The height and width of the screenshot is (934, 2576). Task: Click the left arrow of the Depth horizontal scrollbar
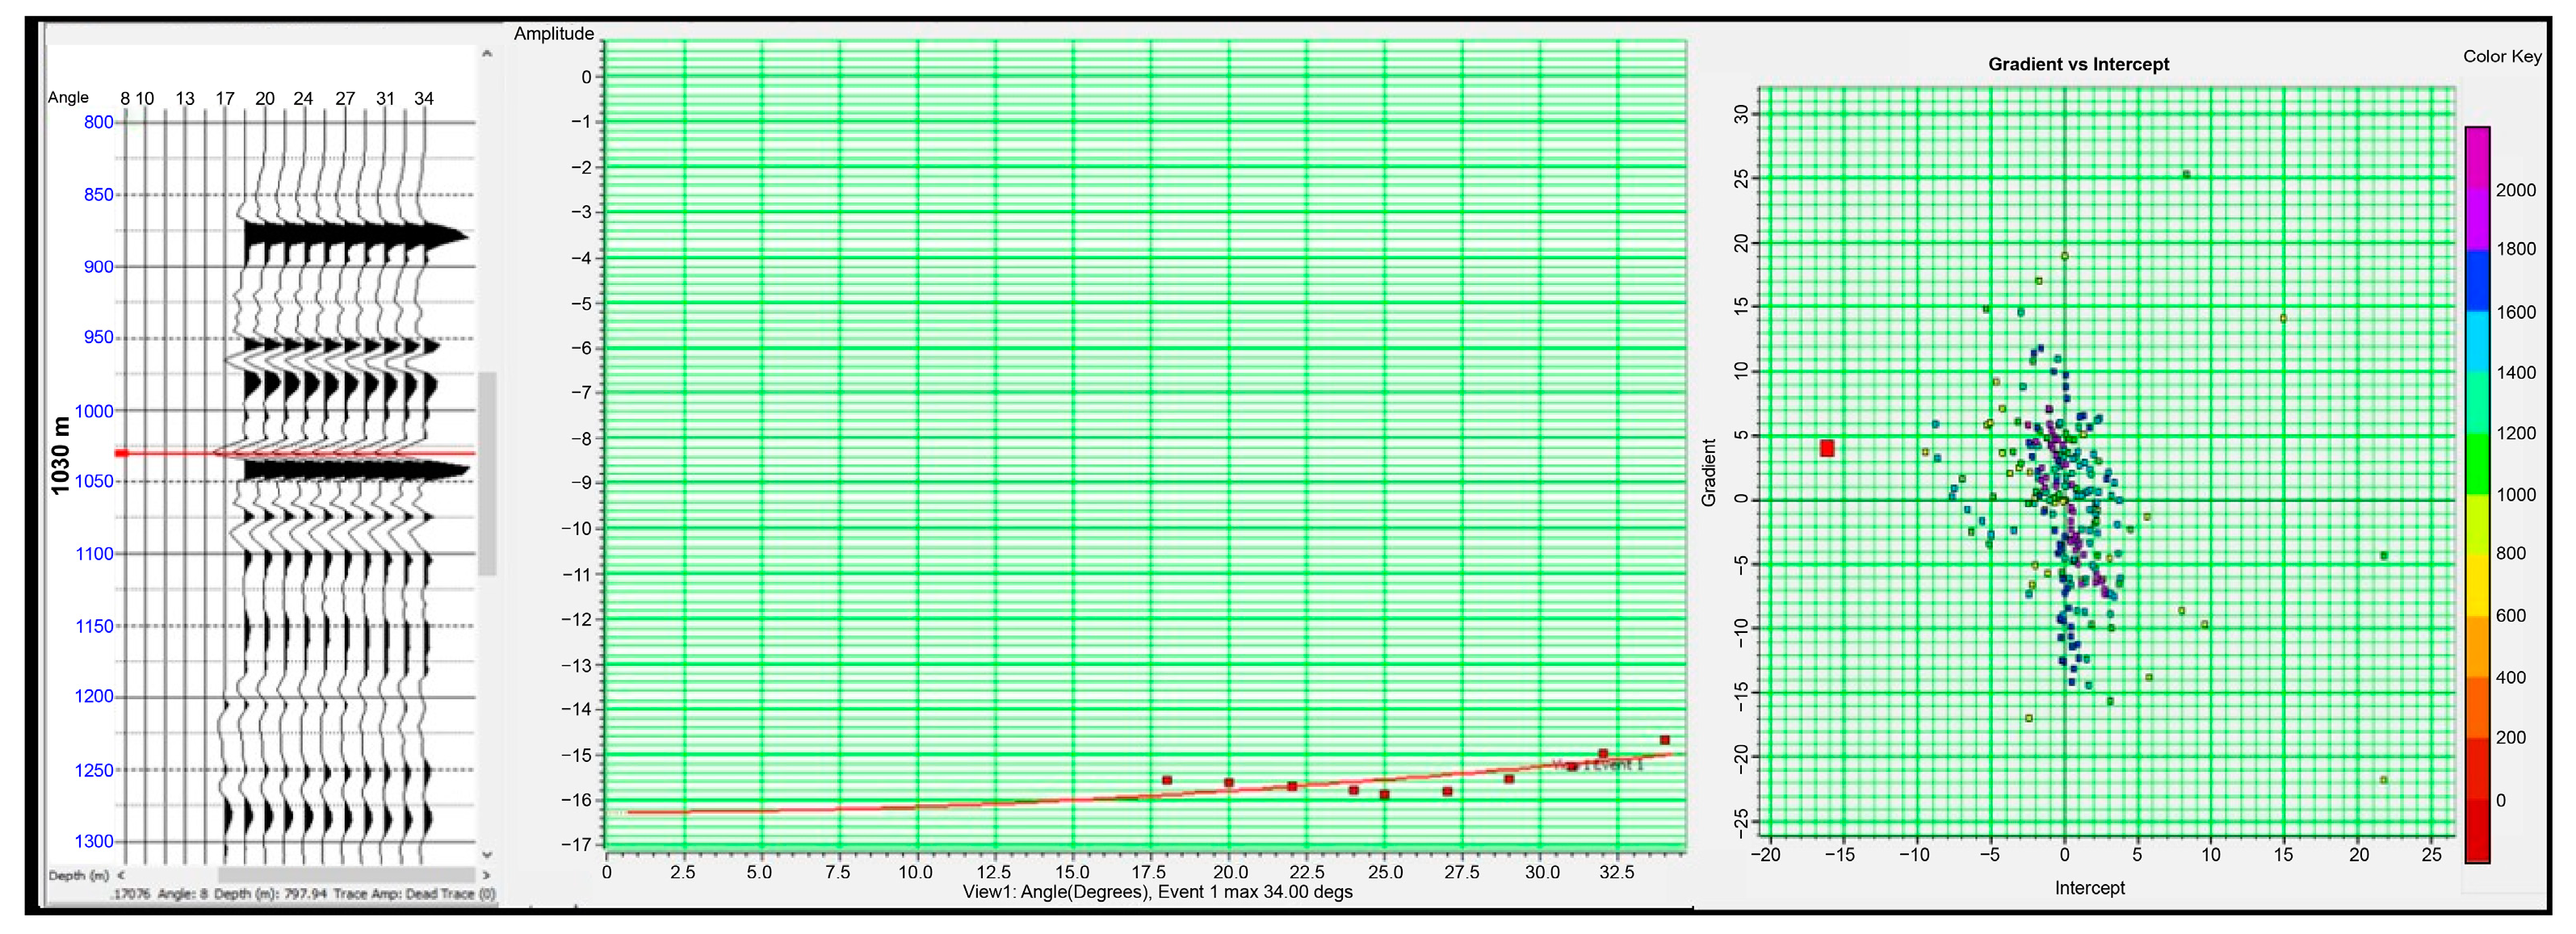[121, 875]
